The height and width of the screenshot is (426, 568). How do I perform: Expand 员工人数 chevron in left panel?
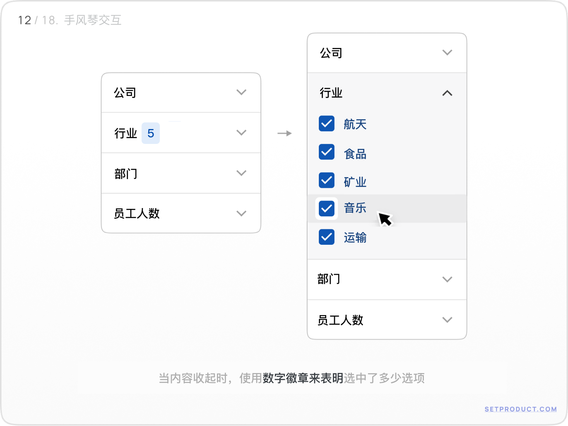pos(241,213)
